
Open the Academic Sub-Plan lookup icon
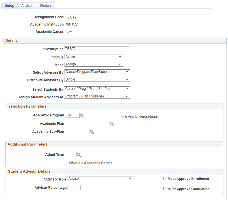pyautogui.click(x=92, y=131)
